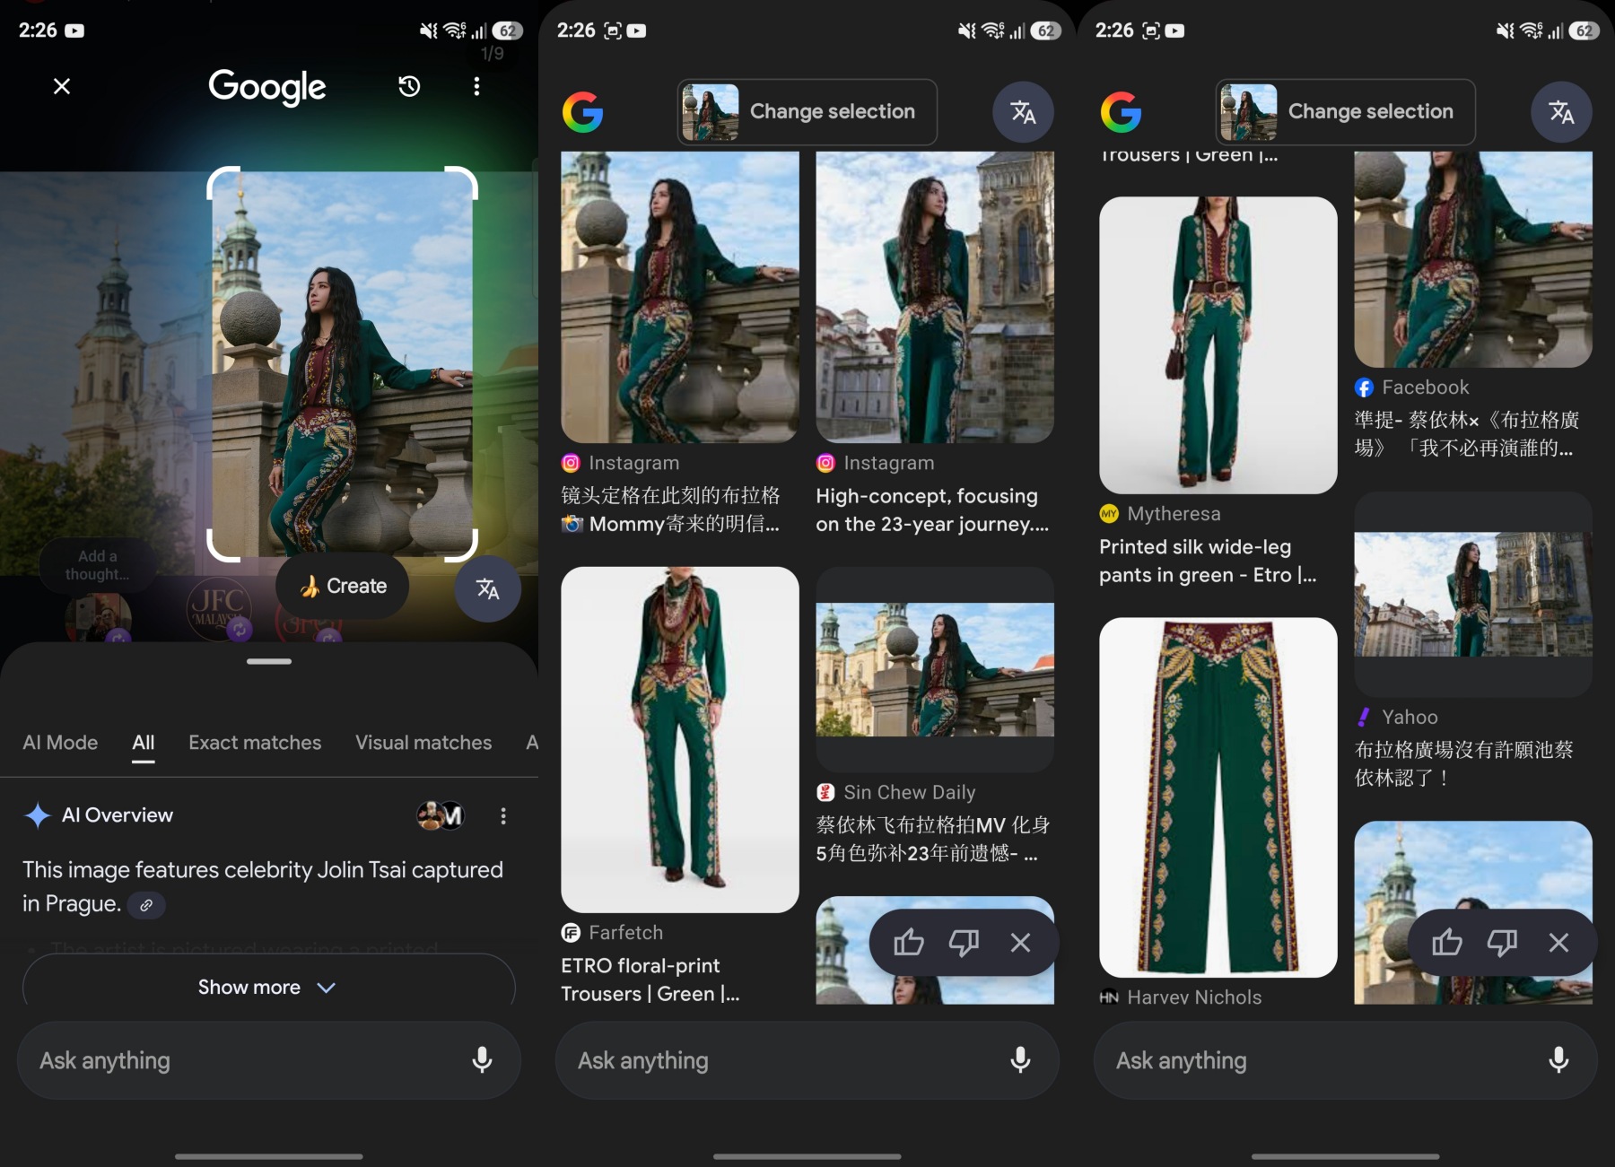Tap the microphone in the left Ask anything bar

[x=482, y=1059]
